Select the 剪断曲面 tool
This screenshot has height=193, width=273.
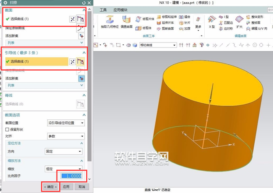pyautogui.click(x=165, y=28)
